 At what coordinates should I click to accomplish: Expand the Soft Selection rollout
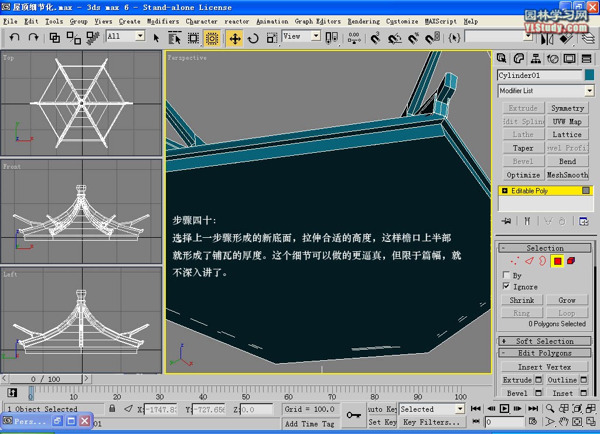[x=545, y=341]
